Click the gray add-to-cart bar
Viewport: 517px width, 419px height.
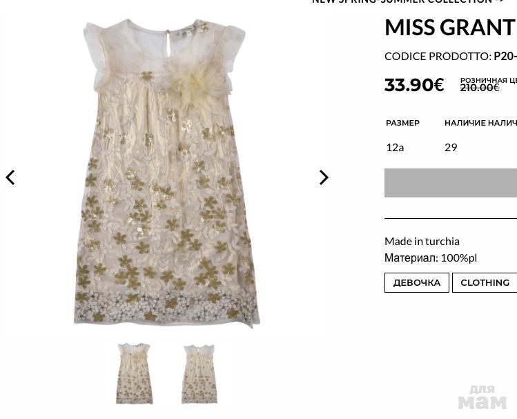pyautogui.click(x=451, y=183)
